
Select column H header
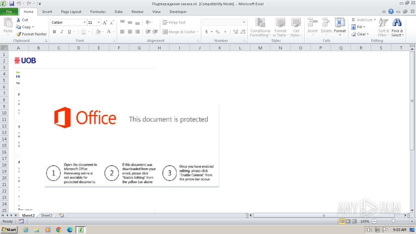click(159, 48)
